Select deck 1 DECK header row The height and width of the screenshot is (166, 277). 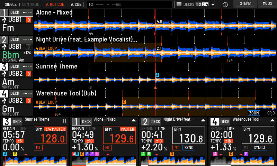click(x=17, y=12)
